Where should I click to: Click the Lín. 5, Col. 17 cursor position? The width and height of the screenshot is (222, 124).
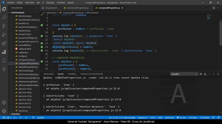[x=122, y=118]
